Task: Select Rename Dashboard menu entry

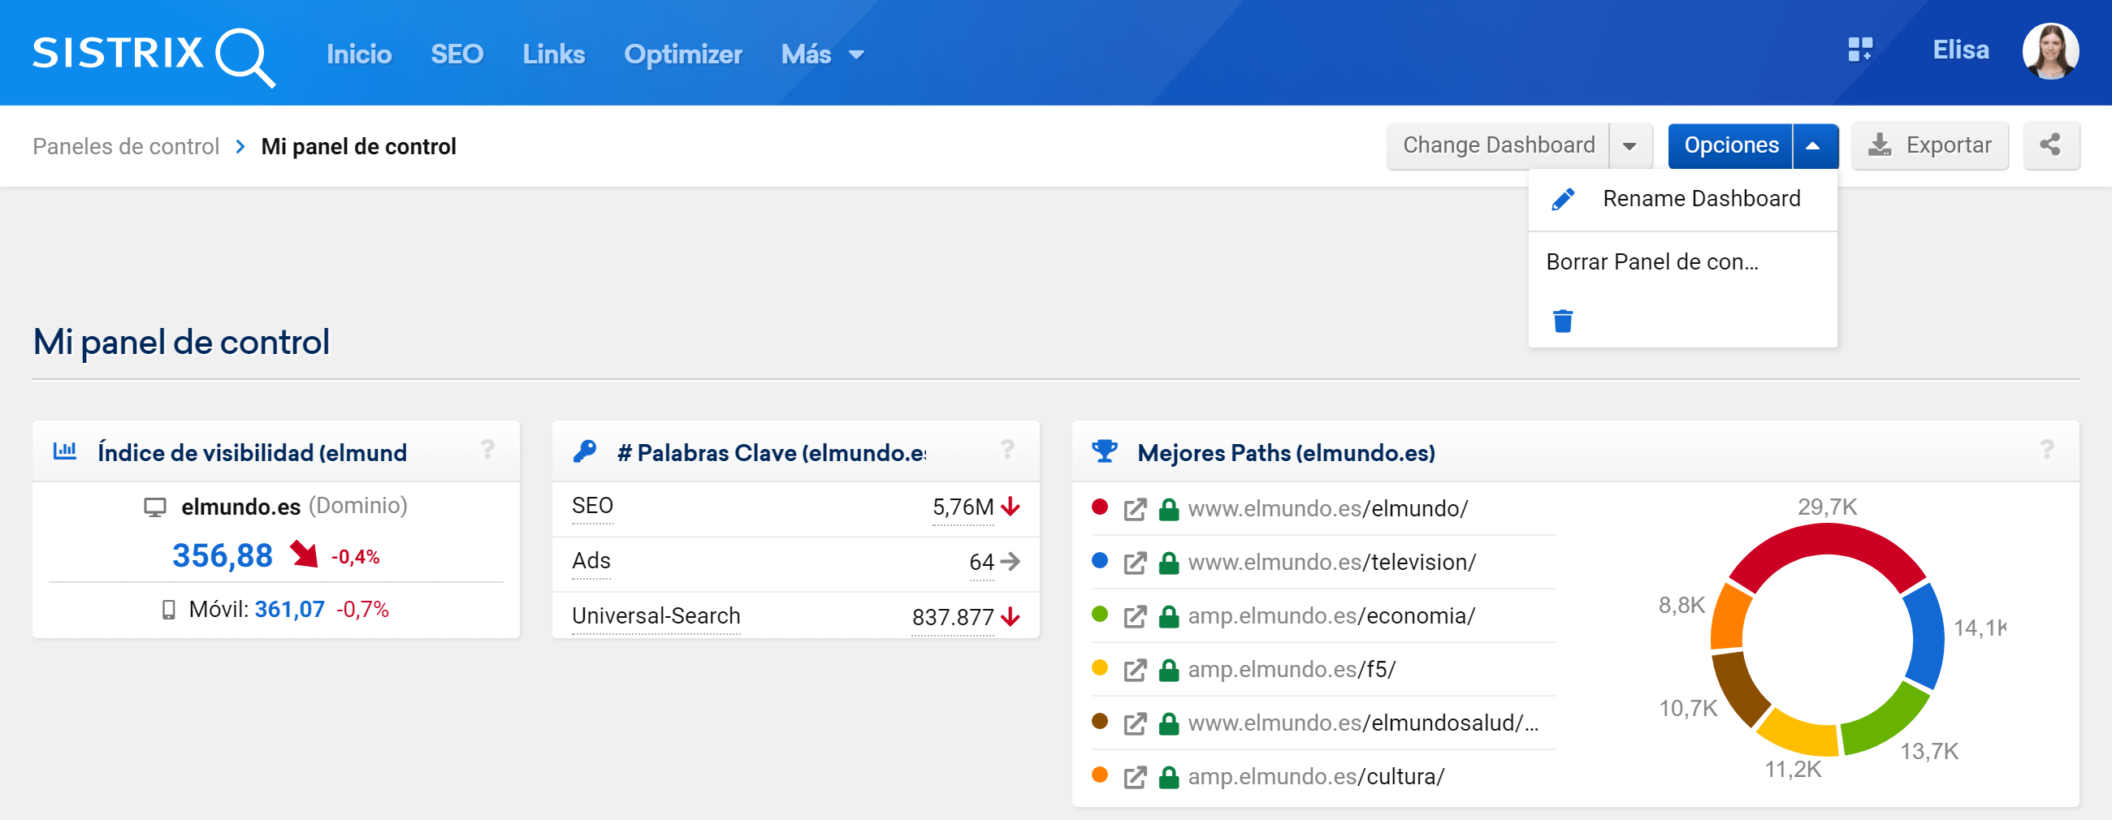Action: click(1700, 199)
